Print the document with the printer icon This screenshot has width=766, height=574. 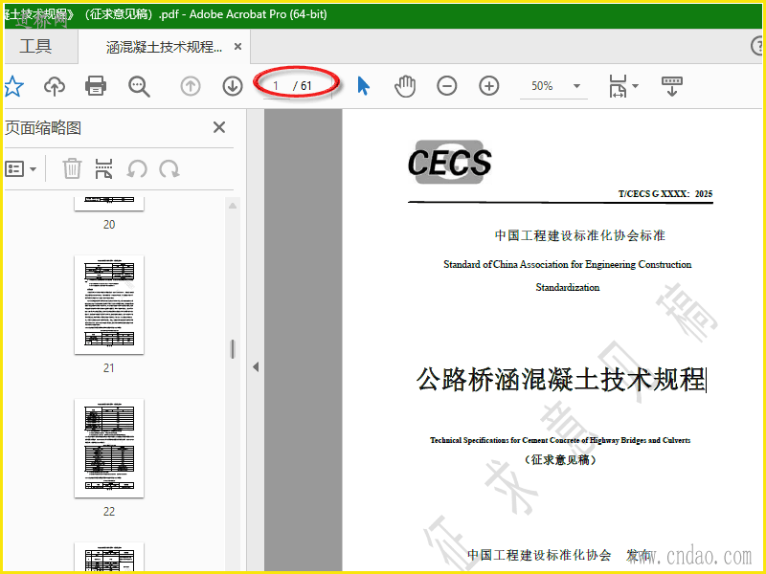(x=96, y=86)
